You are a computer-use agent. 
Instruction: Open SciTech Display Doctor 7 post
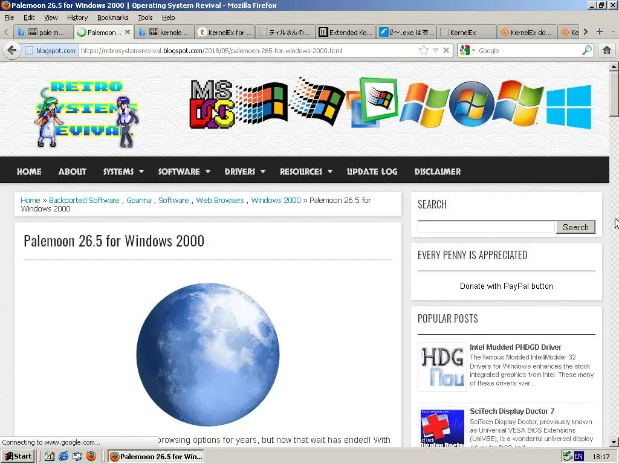pyautogui.click(x=511, y=411)
